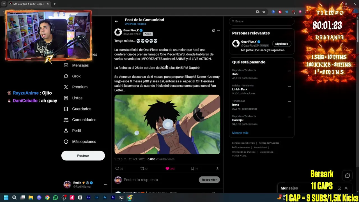The image size is (359, 202).
Task: Click the Rodik profile avatar at bottom
Action: click(x=67, y=185)
